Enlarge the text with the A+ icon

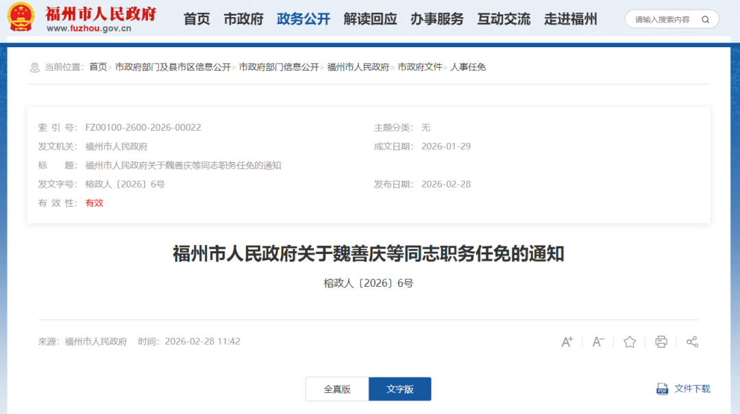(x=567, y=341)
